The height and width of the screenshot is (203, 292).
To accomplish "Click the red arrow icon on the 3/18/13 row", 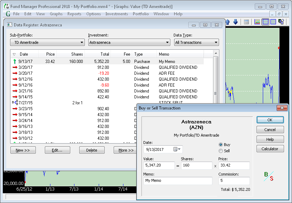I will [x=15, y=132].
